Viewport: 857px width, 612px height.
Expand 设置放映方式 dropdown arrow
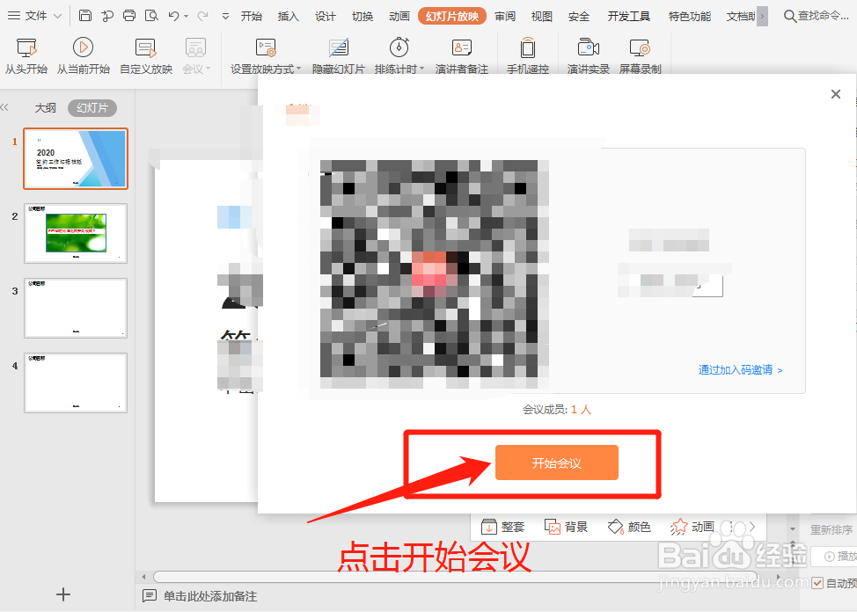299,69
